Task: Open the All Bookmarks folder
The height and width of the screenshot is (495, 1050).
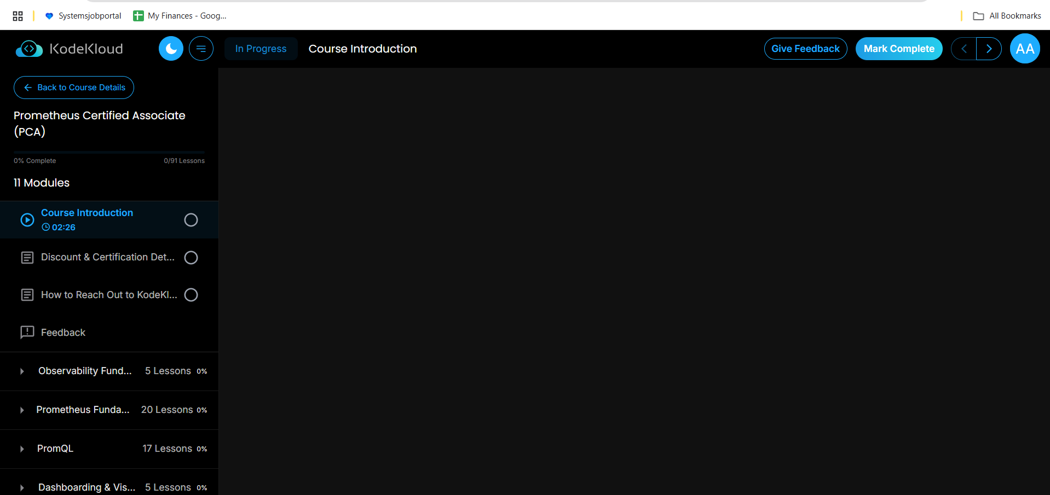Action: (1007, 16)
